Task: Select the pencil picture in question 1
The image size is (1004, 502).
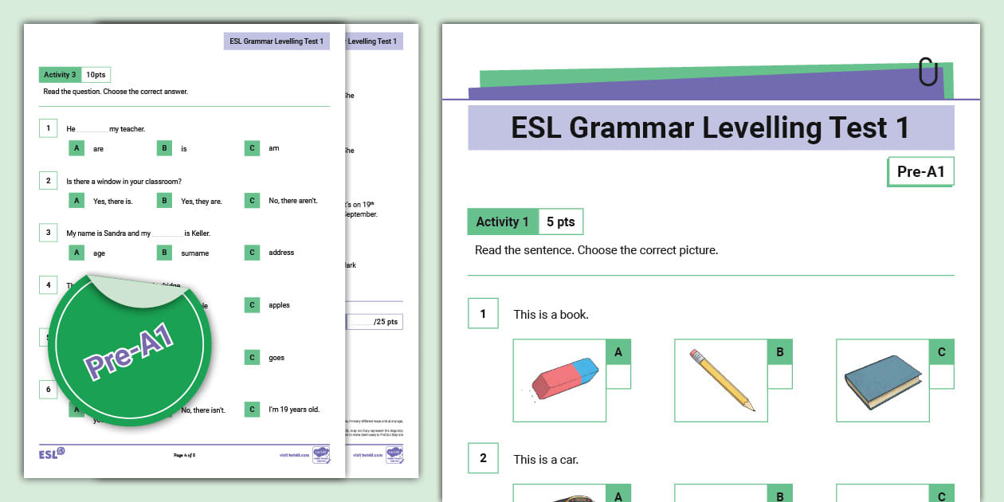Action: coord(721,379)
